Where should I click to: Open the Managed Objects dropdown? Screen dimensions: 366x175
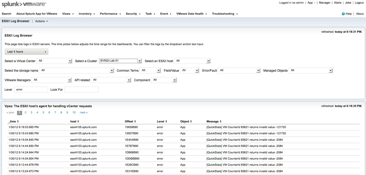pos(311,70)
